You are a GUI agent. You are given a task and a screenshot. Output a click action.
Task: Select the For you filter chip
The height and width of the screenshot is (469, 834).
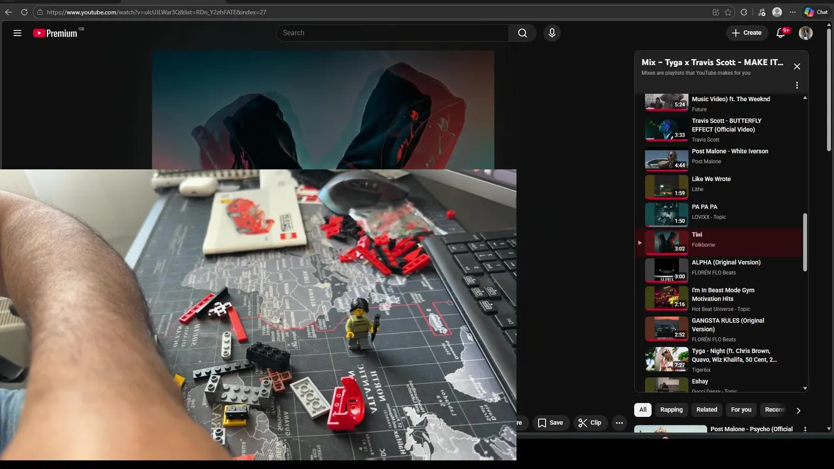[x=741, y=410]
